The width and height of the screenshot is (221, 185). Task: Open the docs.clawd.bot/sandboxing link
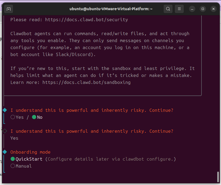[x=86, y=82]
